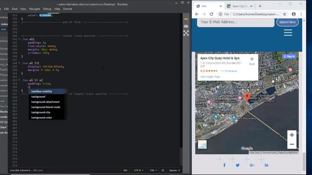Click Save link on map card
Image resolution: width=312 pixels, height=175 pixels.
(252, 64)
